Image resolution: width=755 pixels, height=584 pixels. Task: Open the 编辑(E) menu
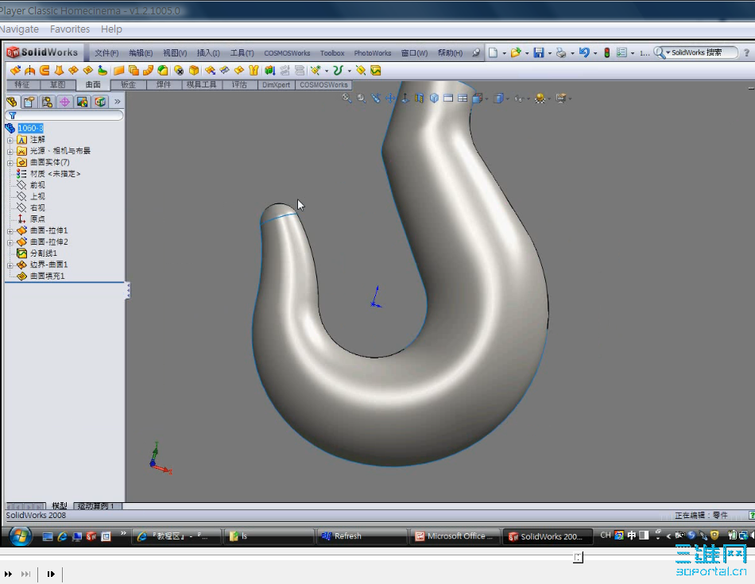point(141,53)
